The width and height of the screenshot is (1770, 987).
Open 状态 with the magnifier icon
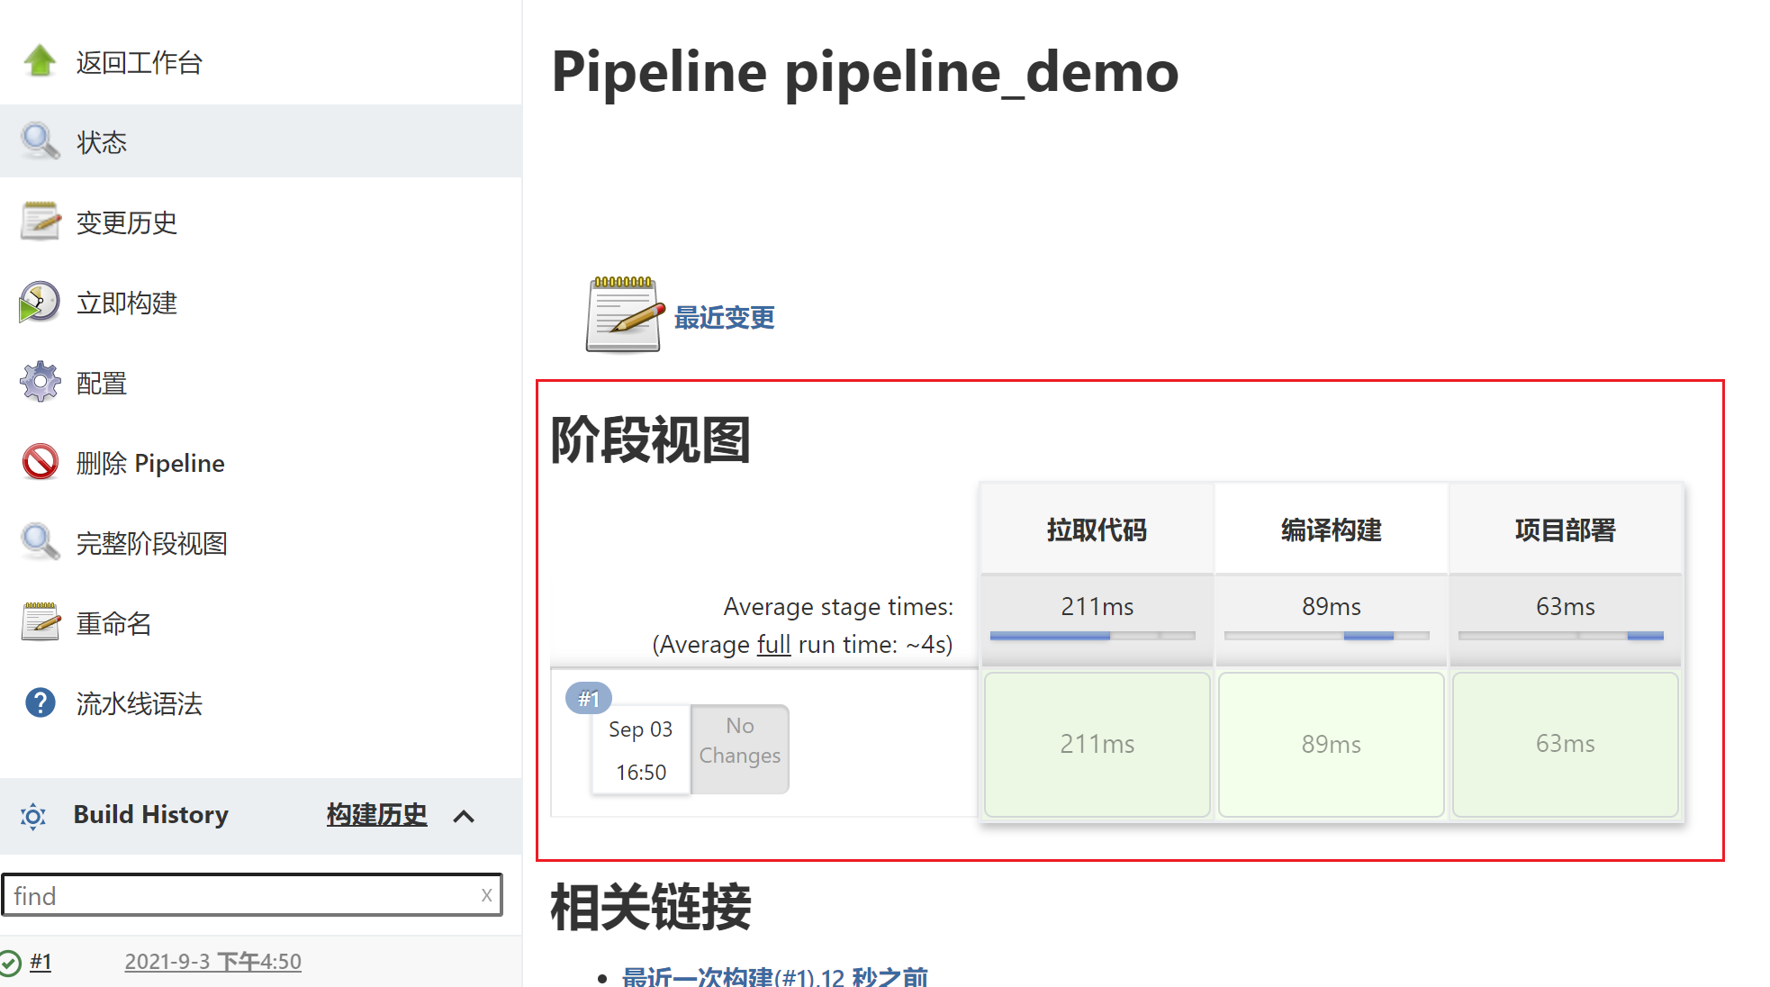(x=40, y=140)
